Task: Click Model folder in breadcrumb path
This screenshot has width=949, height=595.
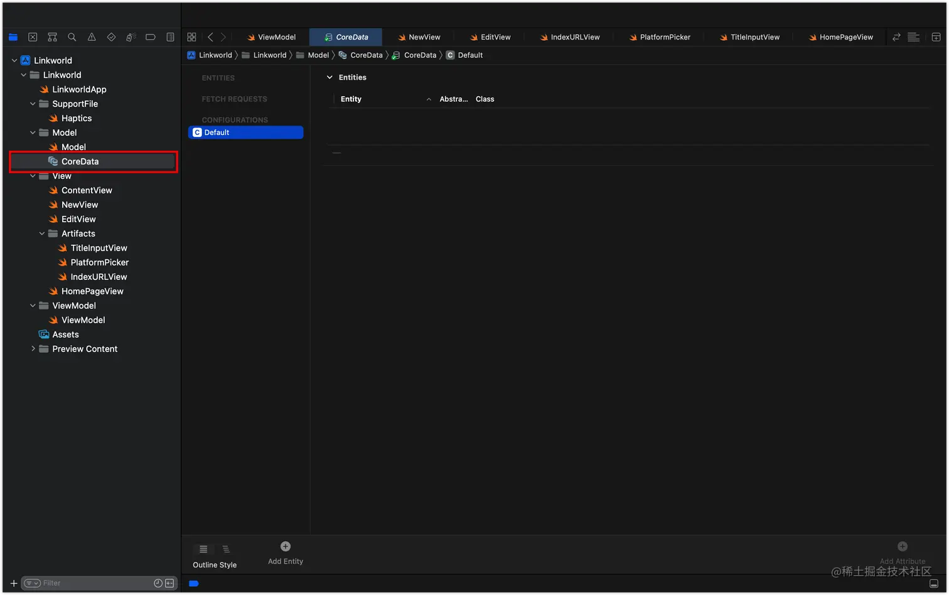Action: (313, 55)
